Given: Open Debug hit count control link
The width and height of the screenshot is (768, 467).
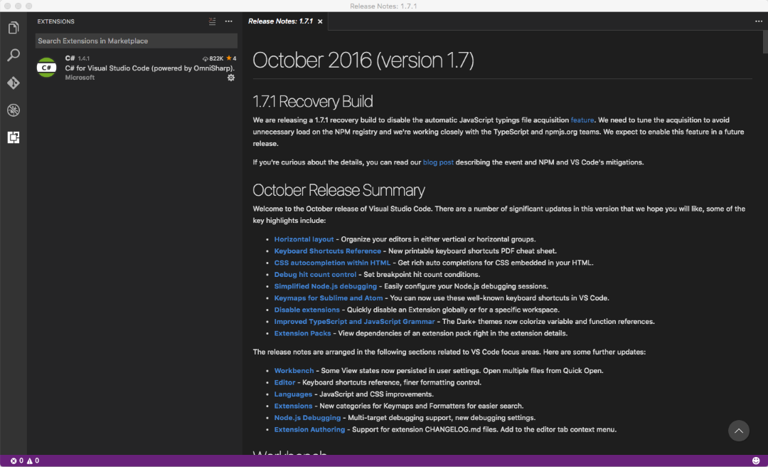Looking at the screenshot, I should pos(315,275).
